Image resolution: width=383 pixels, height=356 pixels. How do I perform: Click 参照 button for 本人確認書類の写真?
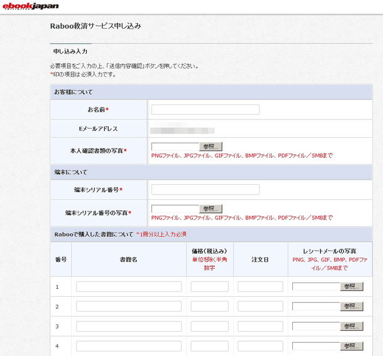[x=211, y=146]
